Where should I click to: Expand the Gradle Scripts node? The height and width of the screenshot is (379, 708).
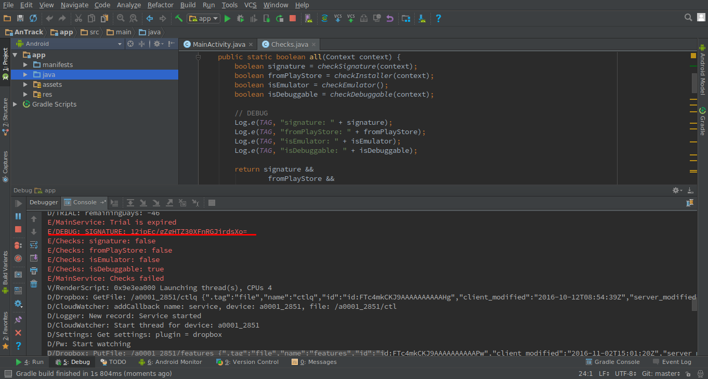coord(16,104)
